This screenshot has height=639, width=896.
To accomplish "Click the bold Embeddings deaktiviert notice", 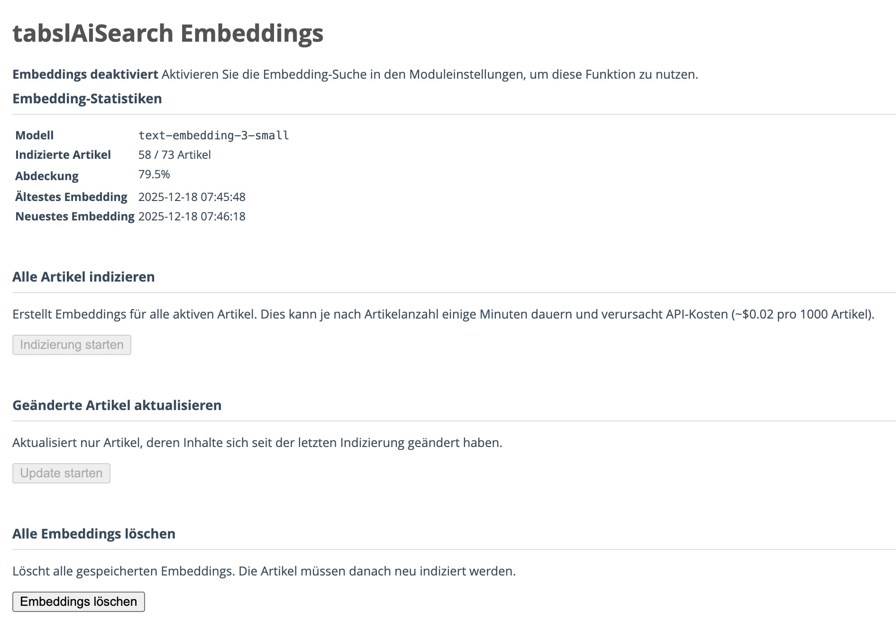I will pyautogui.click(x=85, y=74).
